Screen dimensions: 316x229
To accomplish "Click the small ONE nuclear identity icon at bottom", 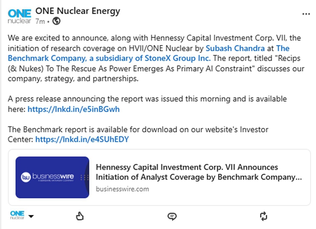I will pyautogui.click(x=17, y=215).
